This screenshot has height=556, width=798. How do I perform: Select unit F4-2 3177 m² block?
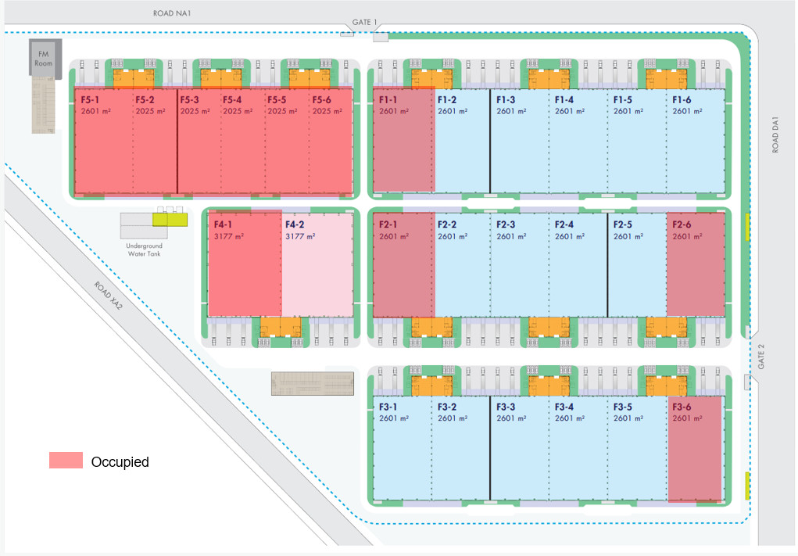tap(317, 265)
